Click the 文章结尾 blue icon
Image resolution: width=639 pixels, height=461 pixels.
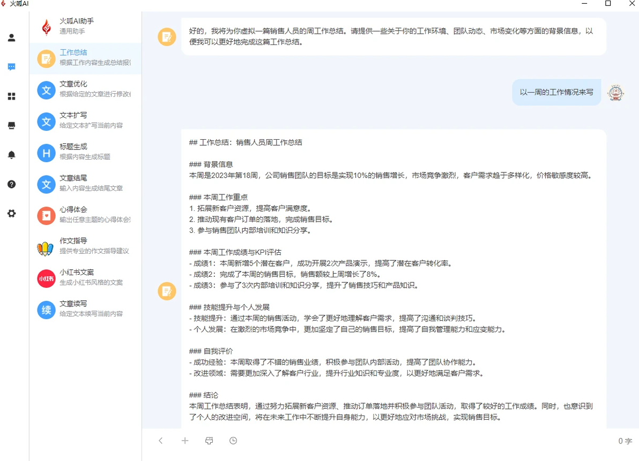click(x=47, y=184)
